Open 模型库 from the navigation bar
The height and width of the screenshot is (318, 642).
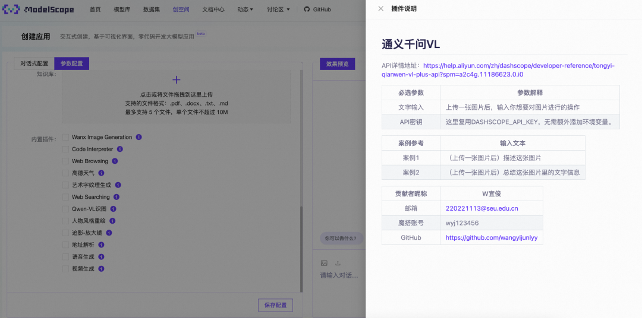pos(122,9)
